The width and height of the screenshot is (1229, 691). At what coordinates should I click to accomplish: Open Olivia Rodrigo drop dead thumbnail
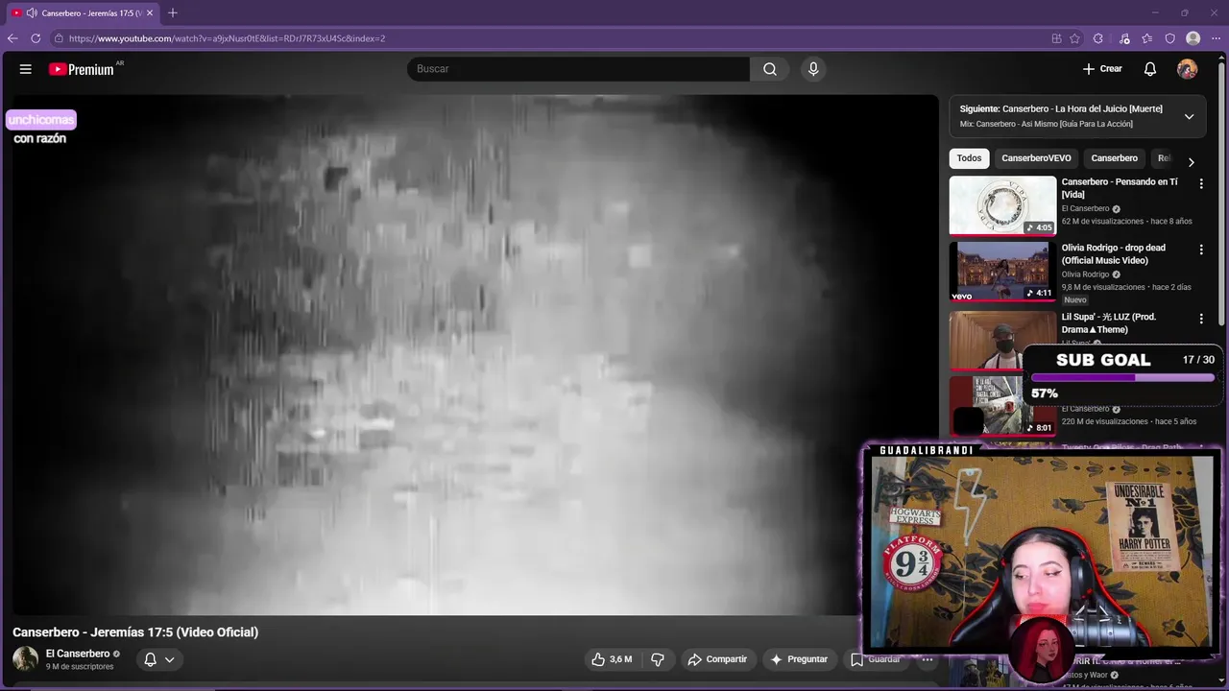tap(1002, 271)
